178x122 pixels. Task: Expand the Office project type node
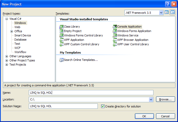pos(12,31)
